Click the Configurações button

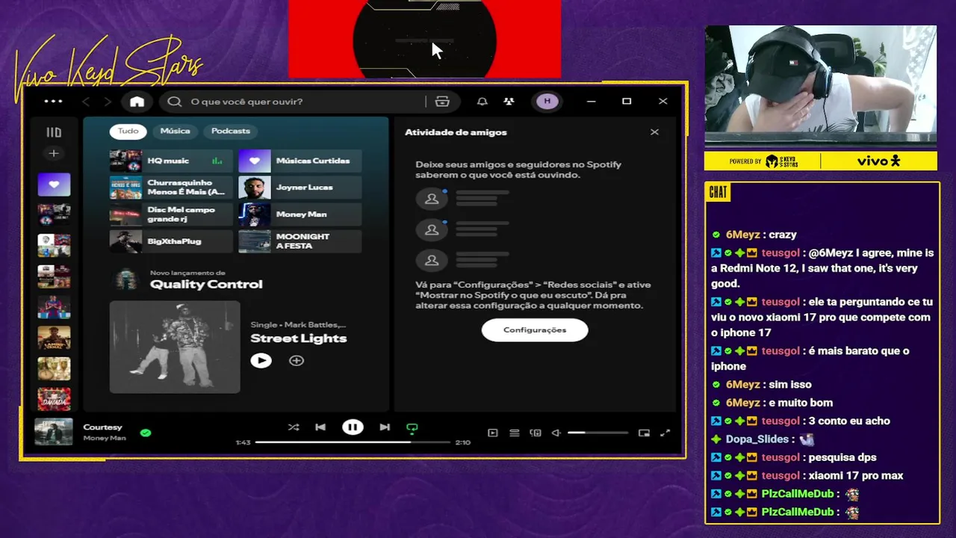[x=535, y=330]
